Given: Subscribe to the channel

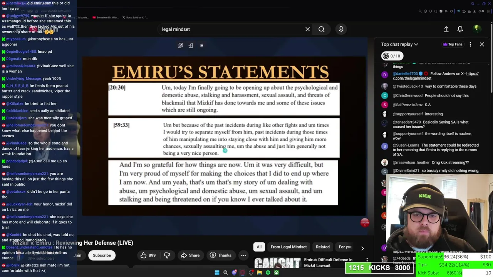Looking at the screenshot, I should point(102,255).
